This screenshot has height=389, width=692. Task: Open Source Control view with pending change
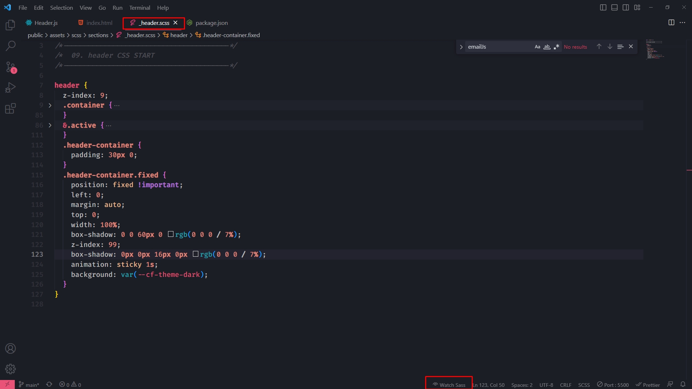pyautogui.click(x=10, y=67)
